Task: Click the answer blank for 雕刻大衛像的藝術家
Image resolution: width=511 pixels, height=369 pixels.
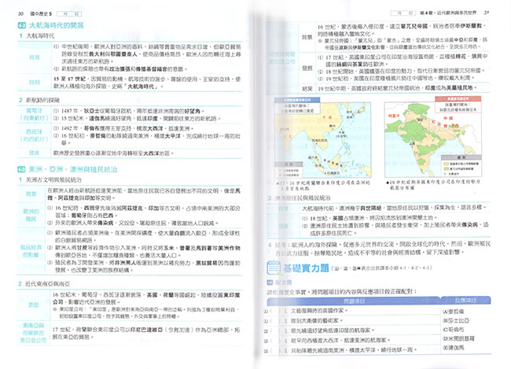Action: coord(275,321)
